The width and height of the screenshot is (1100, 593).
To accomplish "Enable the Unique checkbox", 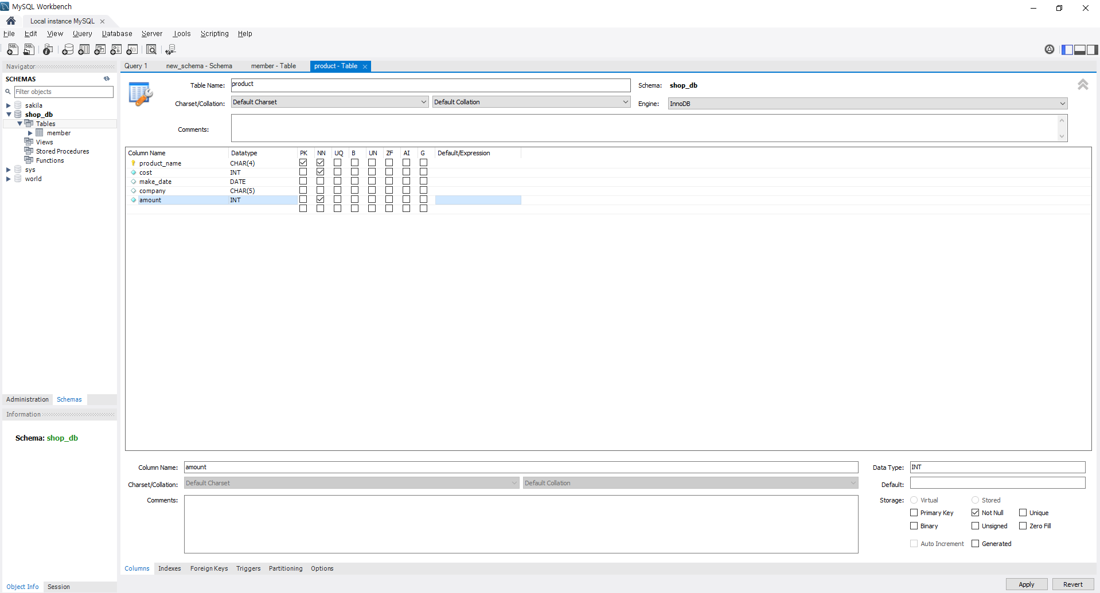I will point(1023,513).
